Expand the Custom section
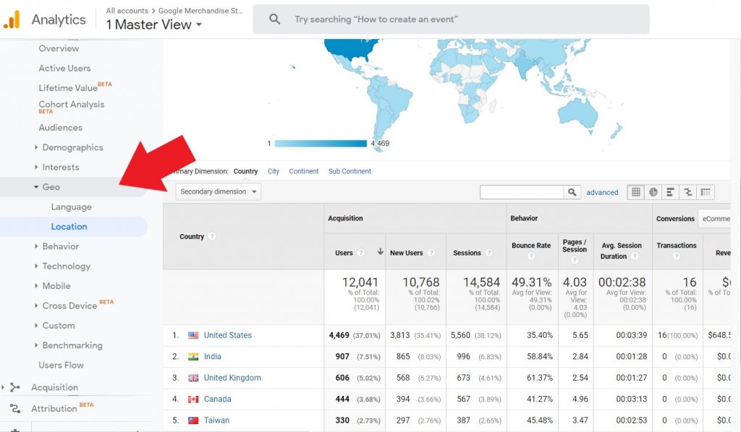This screenshot has width=741, height=432. click(36, 325)
